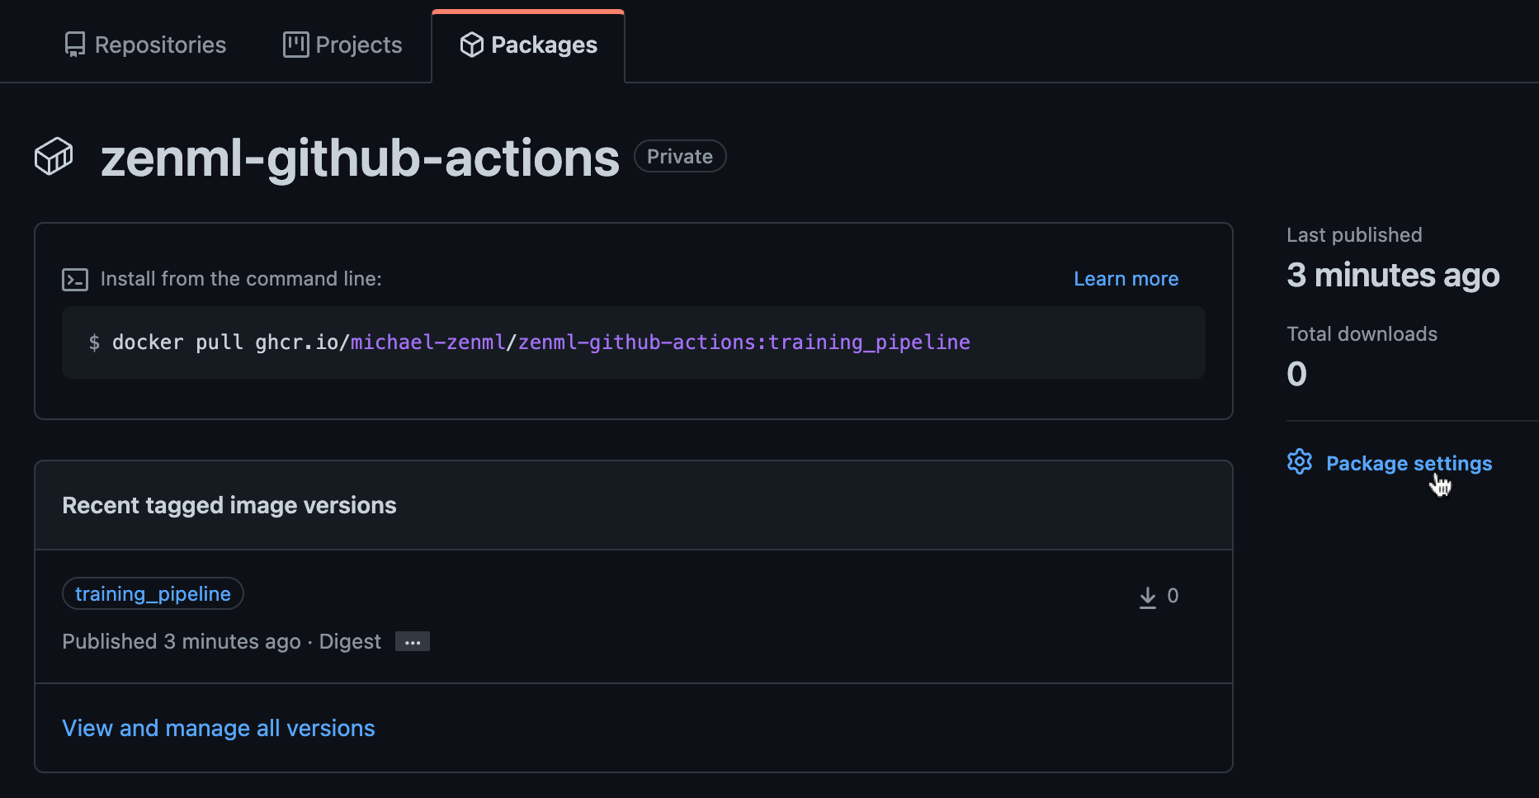Open Package settings link
This screenshot has height=798, width=1539.
click(x=1409, y=464)
